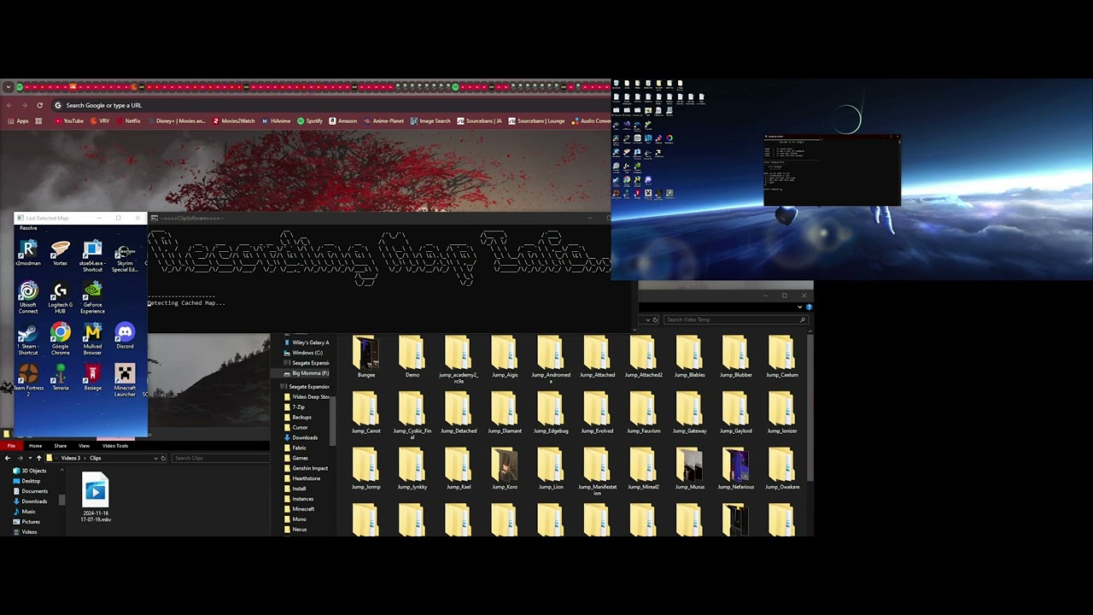Screen dimensions: 1093x615
Task: Open the GeForce Experience icon
Action: pyautogui.click(x=92, y=297)
